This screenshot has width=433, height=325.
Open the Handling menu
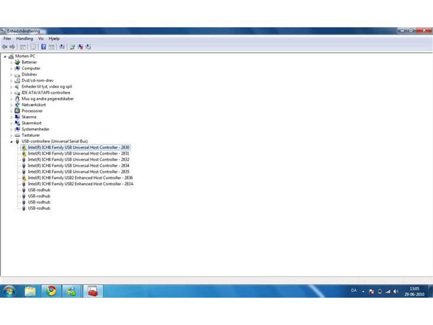pos(24,39)
